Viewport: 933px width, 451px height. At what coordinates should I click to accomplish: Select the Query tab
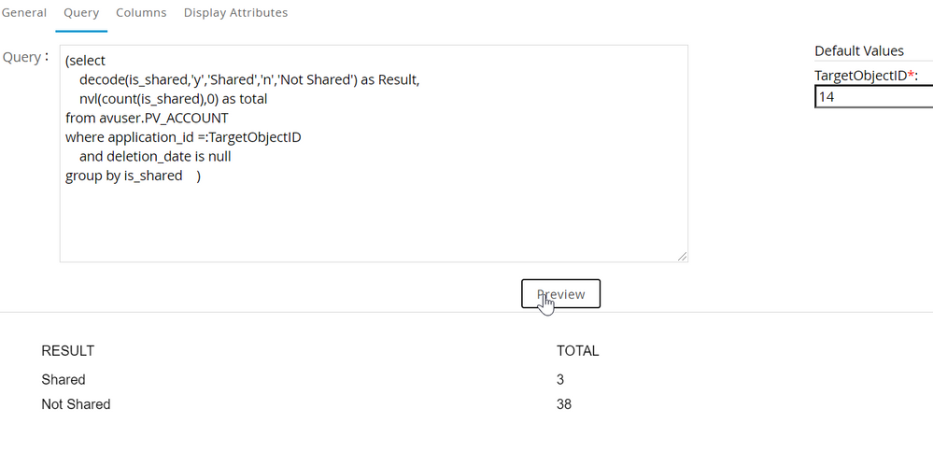tap(81, 13)
